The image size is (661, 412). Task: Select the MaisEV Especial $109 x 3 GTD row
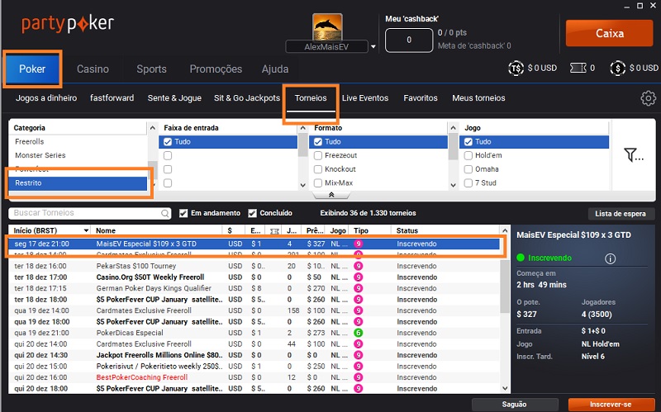click(x=254, y=244)
